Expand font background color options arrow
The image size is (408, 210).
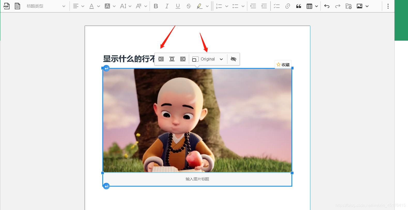[x=114, y=6]
